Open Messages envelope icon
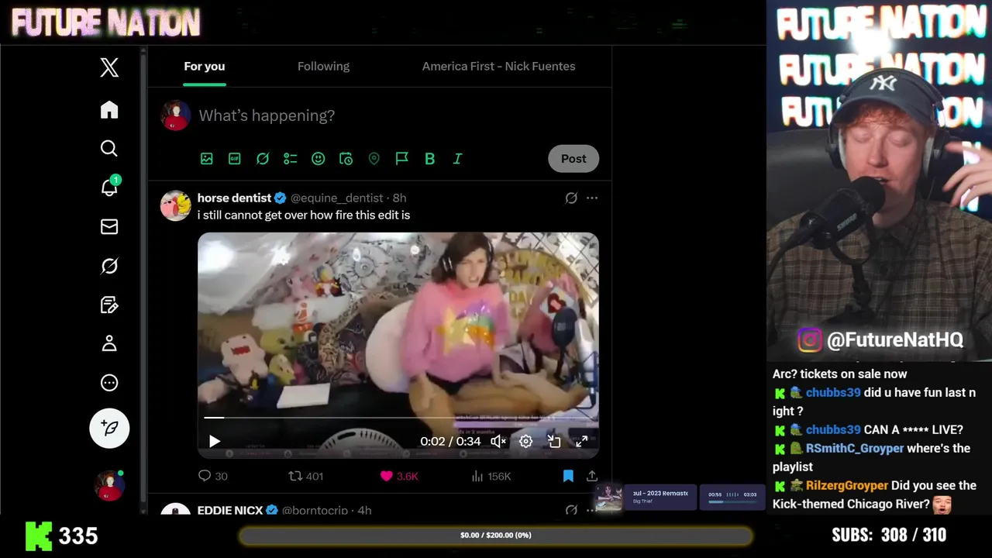 (x=109, y=226)
